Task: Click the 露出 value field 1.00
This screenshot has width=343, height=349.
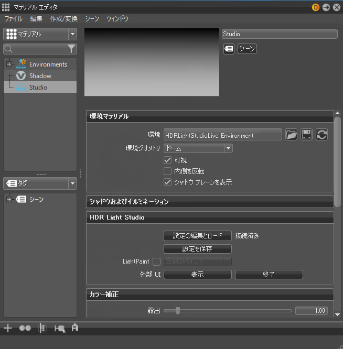Action: pos(312,311)
